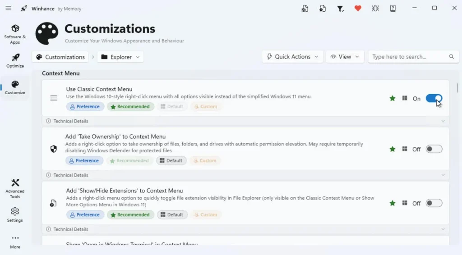Open the Quick Actions dropdown

pos(292,57)
